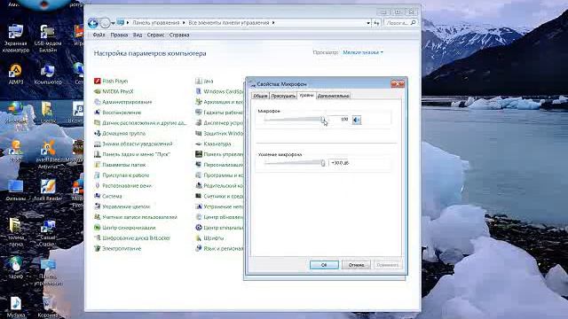Screen dimensions: 568x319
Task: Click the Control Panel search field
Action: [400, 23]
